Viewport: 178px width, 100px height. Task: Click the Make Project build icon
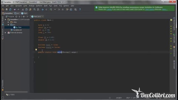click(51, 9)
